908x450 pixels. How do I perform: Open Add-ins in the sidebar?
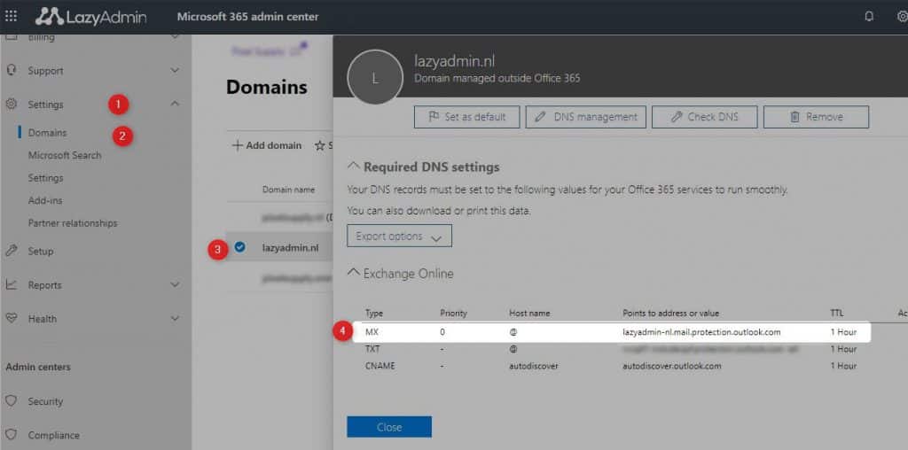pos(45,201)
